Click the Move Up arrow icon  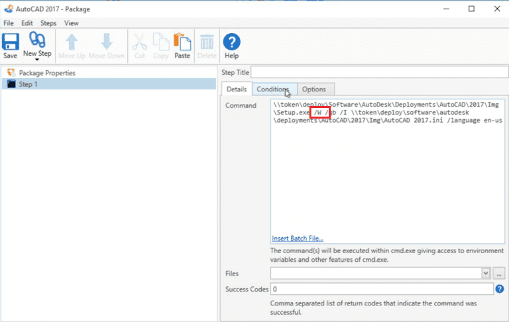pyautogui.click(x=72, y=42)
